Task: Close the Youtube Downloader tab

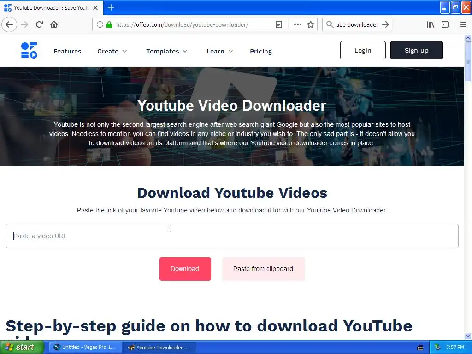Action: point(95,8)
